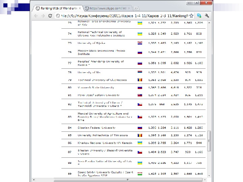Image resolution: width=243 pixels, height=182 pixels.
Task: Click the Romania flag for University Politechnica of Timisoara
Action: 140,135
